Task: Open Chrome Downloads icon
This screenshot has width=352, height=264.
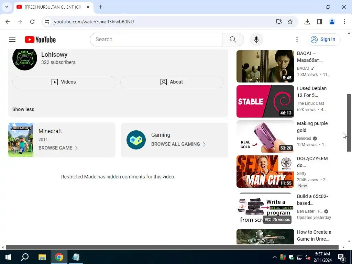Action: point(307,22)
